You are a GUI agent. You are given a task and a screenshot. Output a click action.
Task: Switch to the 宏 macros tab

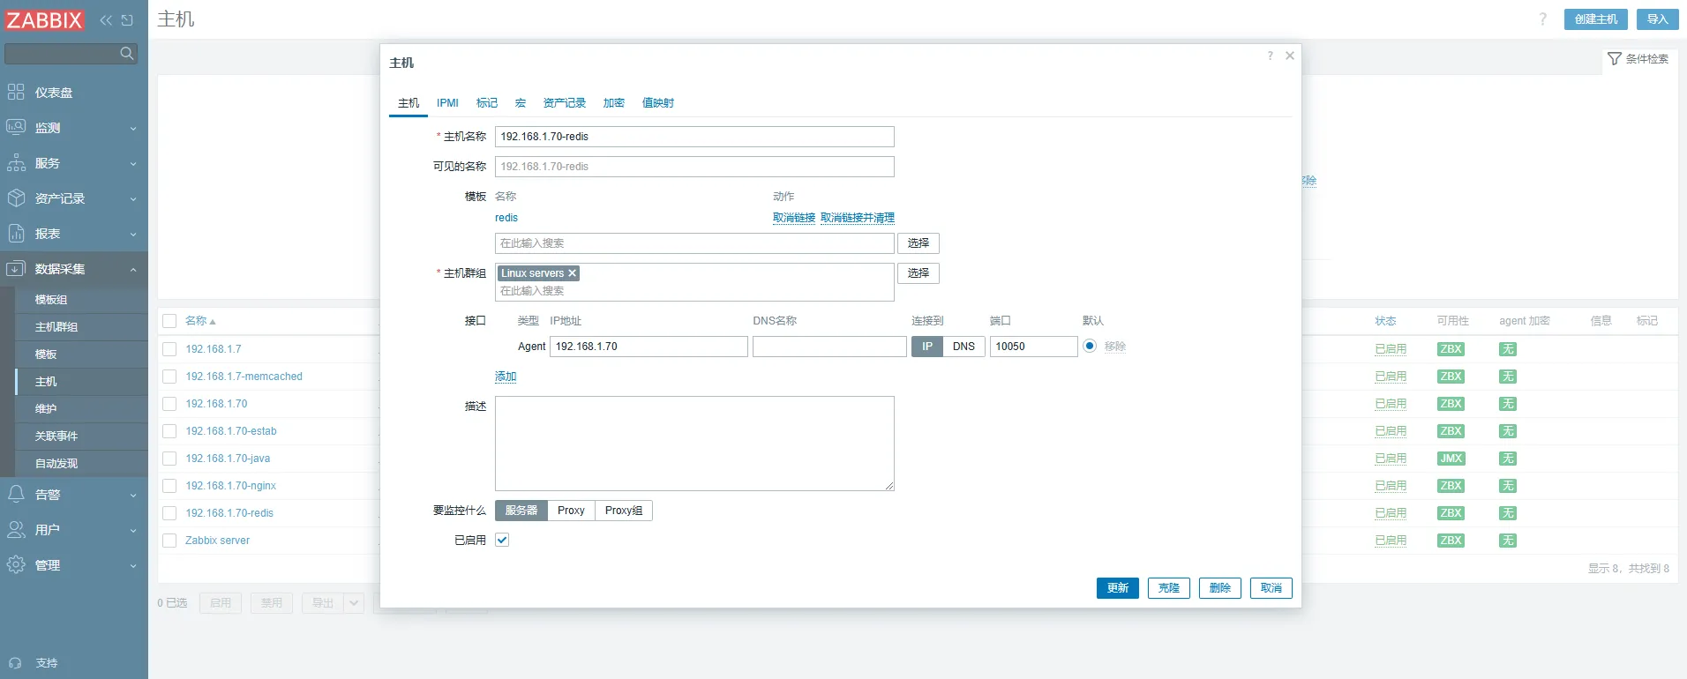tap(521, 103)
